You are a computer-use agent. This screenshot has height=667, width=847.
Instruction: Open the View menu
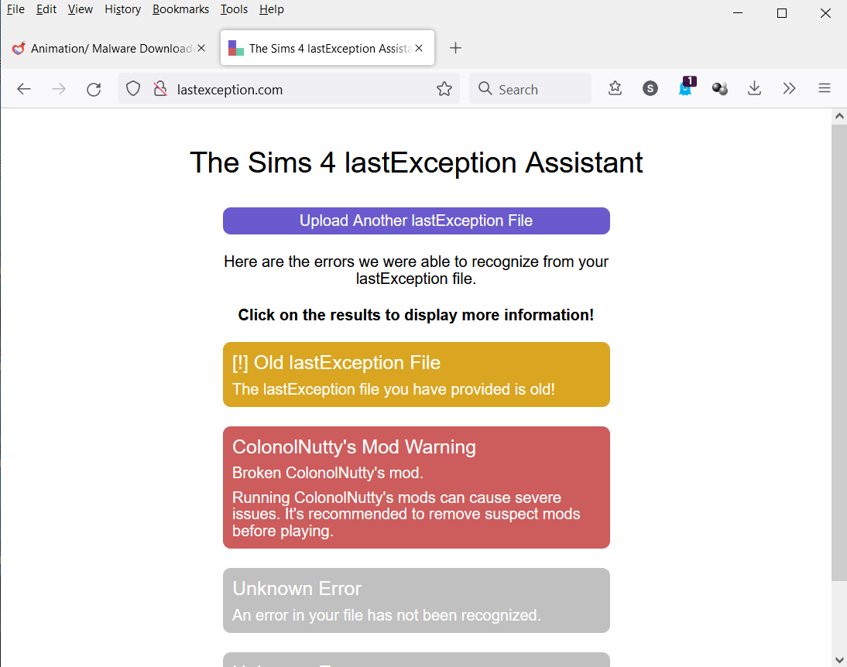[80, 9]
